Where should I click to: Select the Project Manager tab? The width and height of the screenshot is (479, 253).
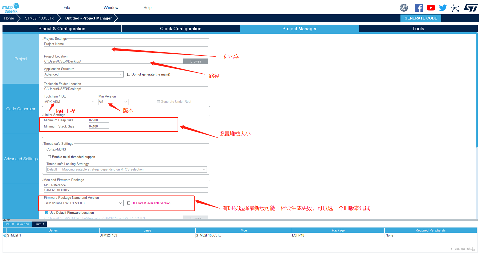(x=299, y=28)
